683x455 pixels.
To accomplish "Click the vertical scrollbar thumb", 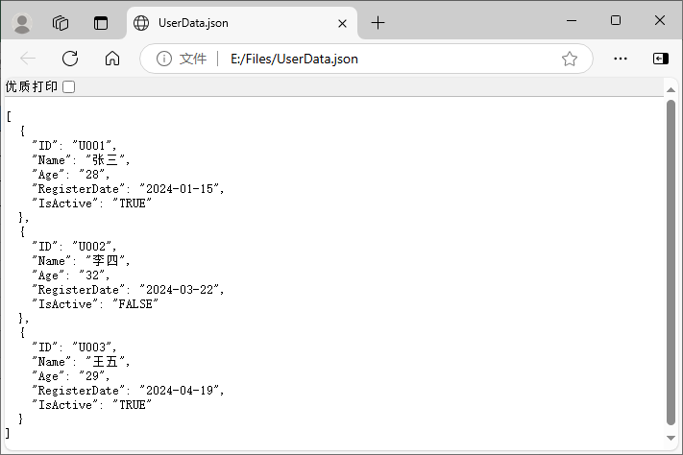I will point(671,263).
